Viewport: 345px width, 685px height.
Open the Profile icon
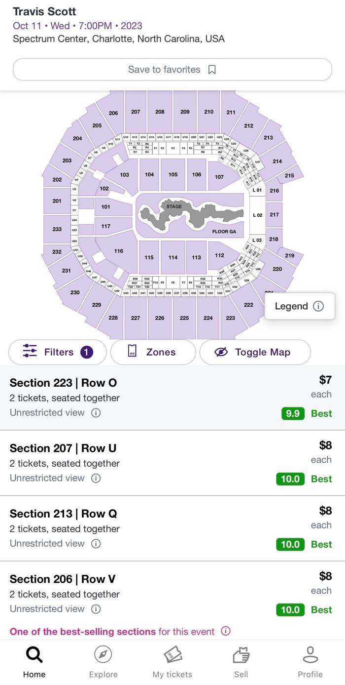pyautogui.click(x=310, y=655)
